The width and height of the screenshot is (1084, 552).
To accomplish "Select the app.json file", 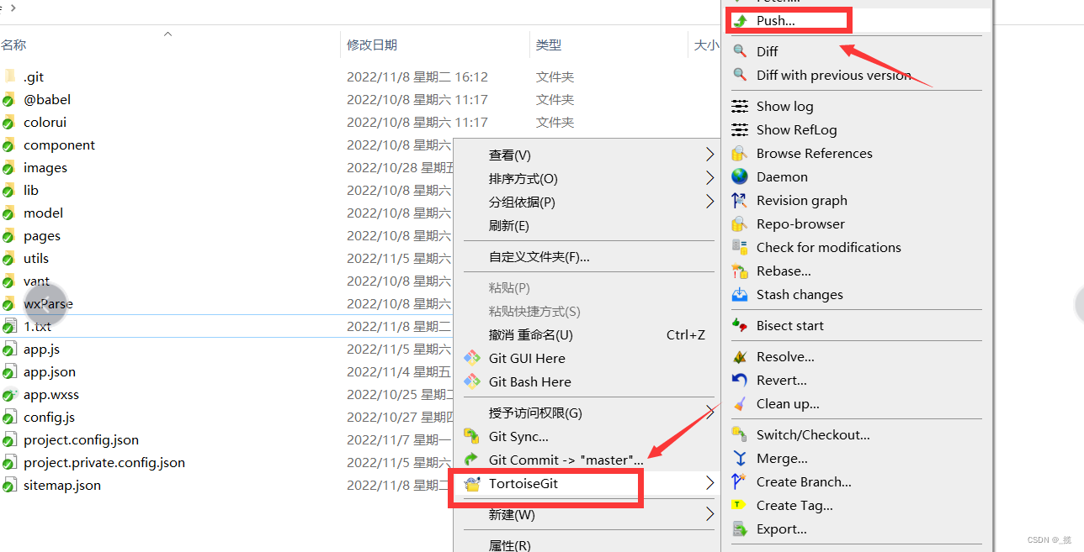I will (50, 371).
